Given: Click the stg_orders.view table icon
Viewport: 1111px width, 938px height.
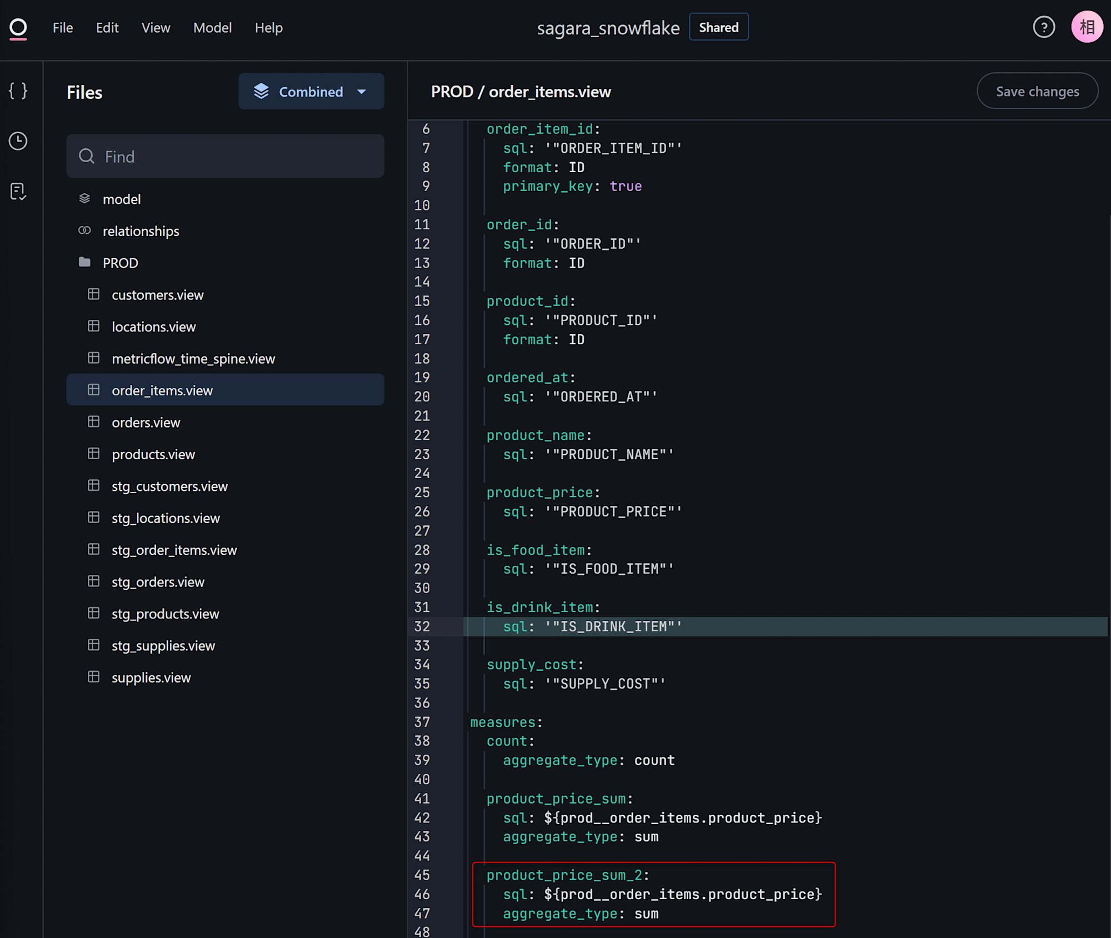Looking at the screenshot, I should tap(94, 581).
